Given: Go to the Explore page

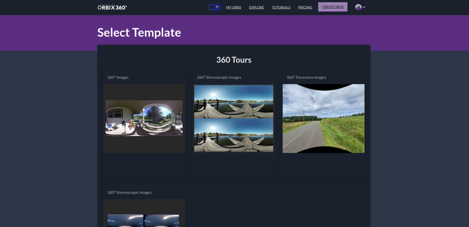Looking at the screenshot, I should click(256, 7).
